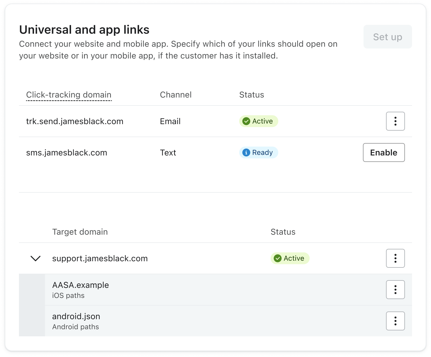Viewport: 431px width, 357px height.
Task: Select the AASA.example iOS paths file
Action: [81, 285]
